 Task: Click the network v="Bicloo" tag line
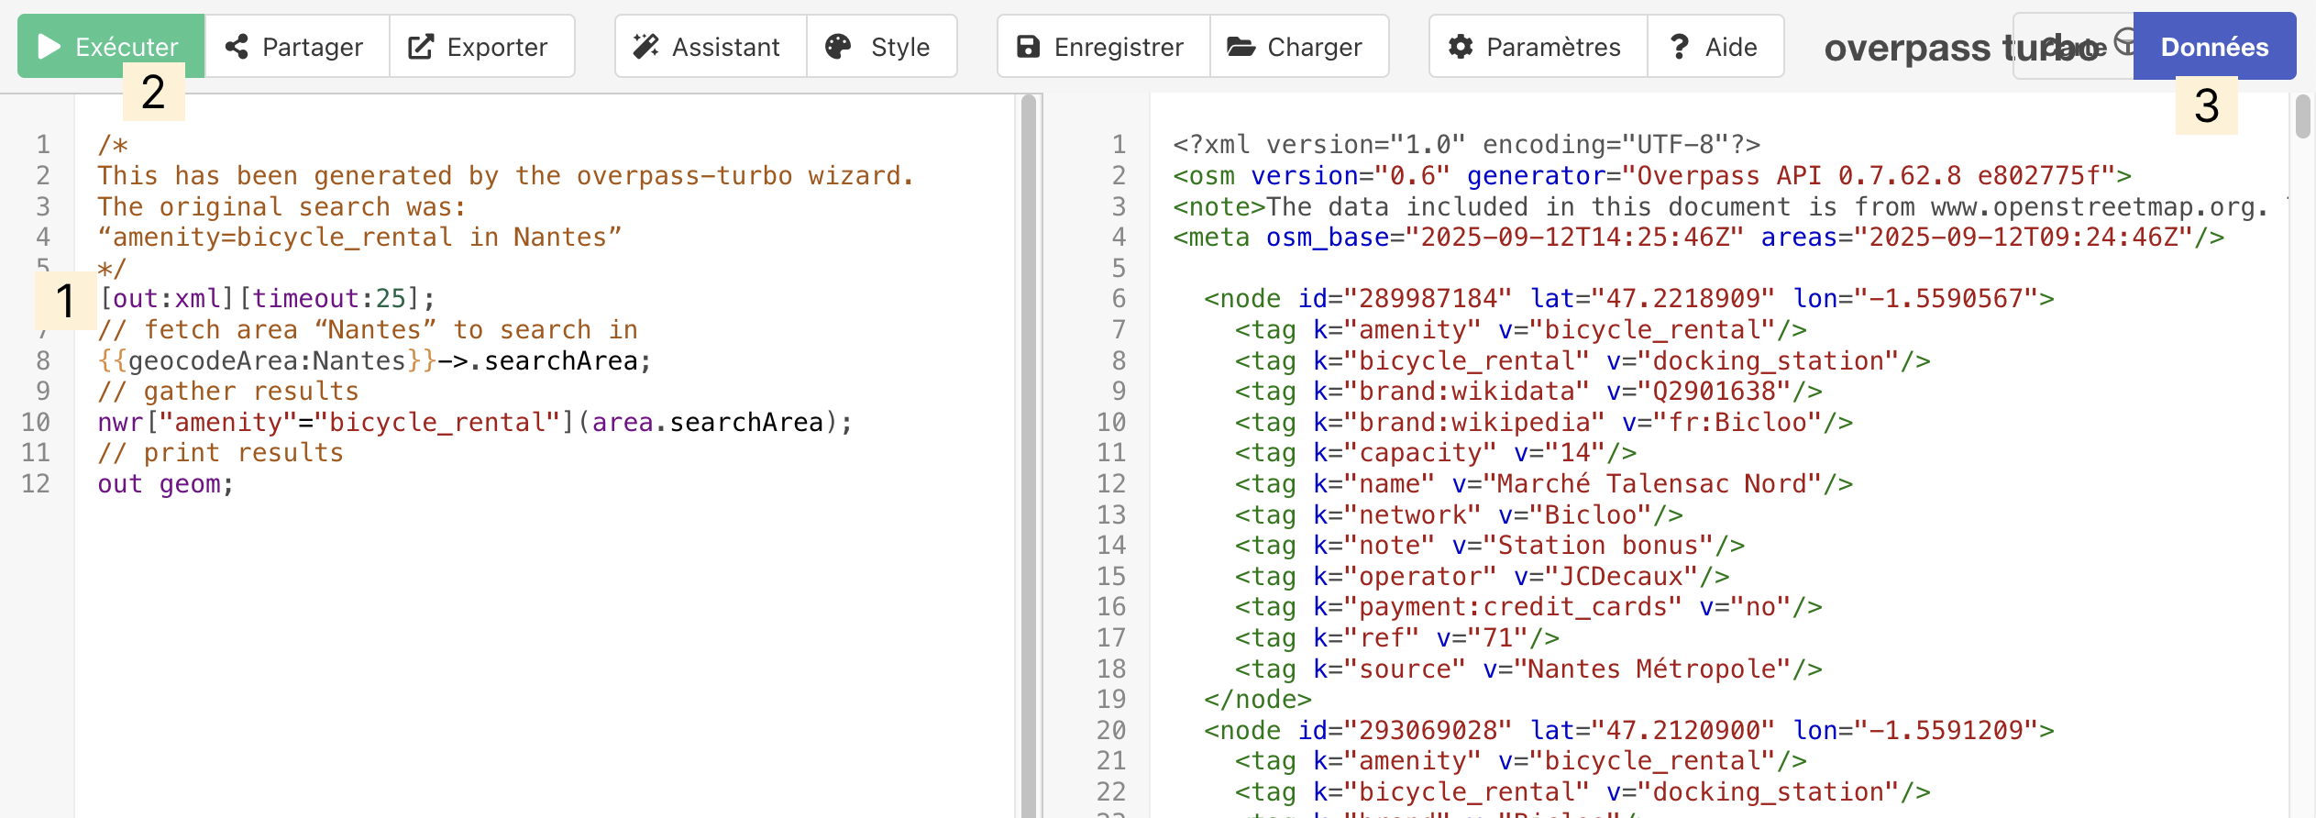[x=1459, y=514]
